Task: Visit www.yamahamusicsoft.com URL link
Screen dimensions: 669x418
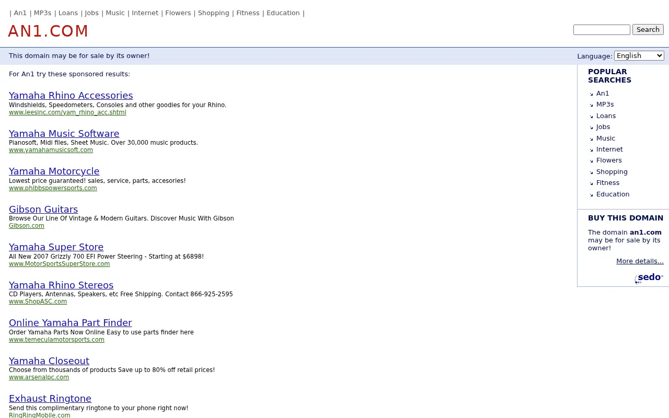Action: point(51,150)
